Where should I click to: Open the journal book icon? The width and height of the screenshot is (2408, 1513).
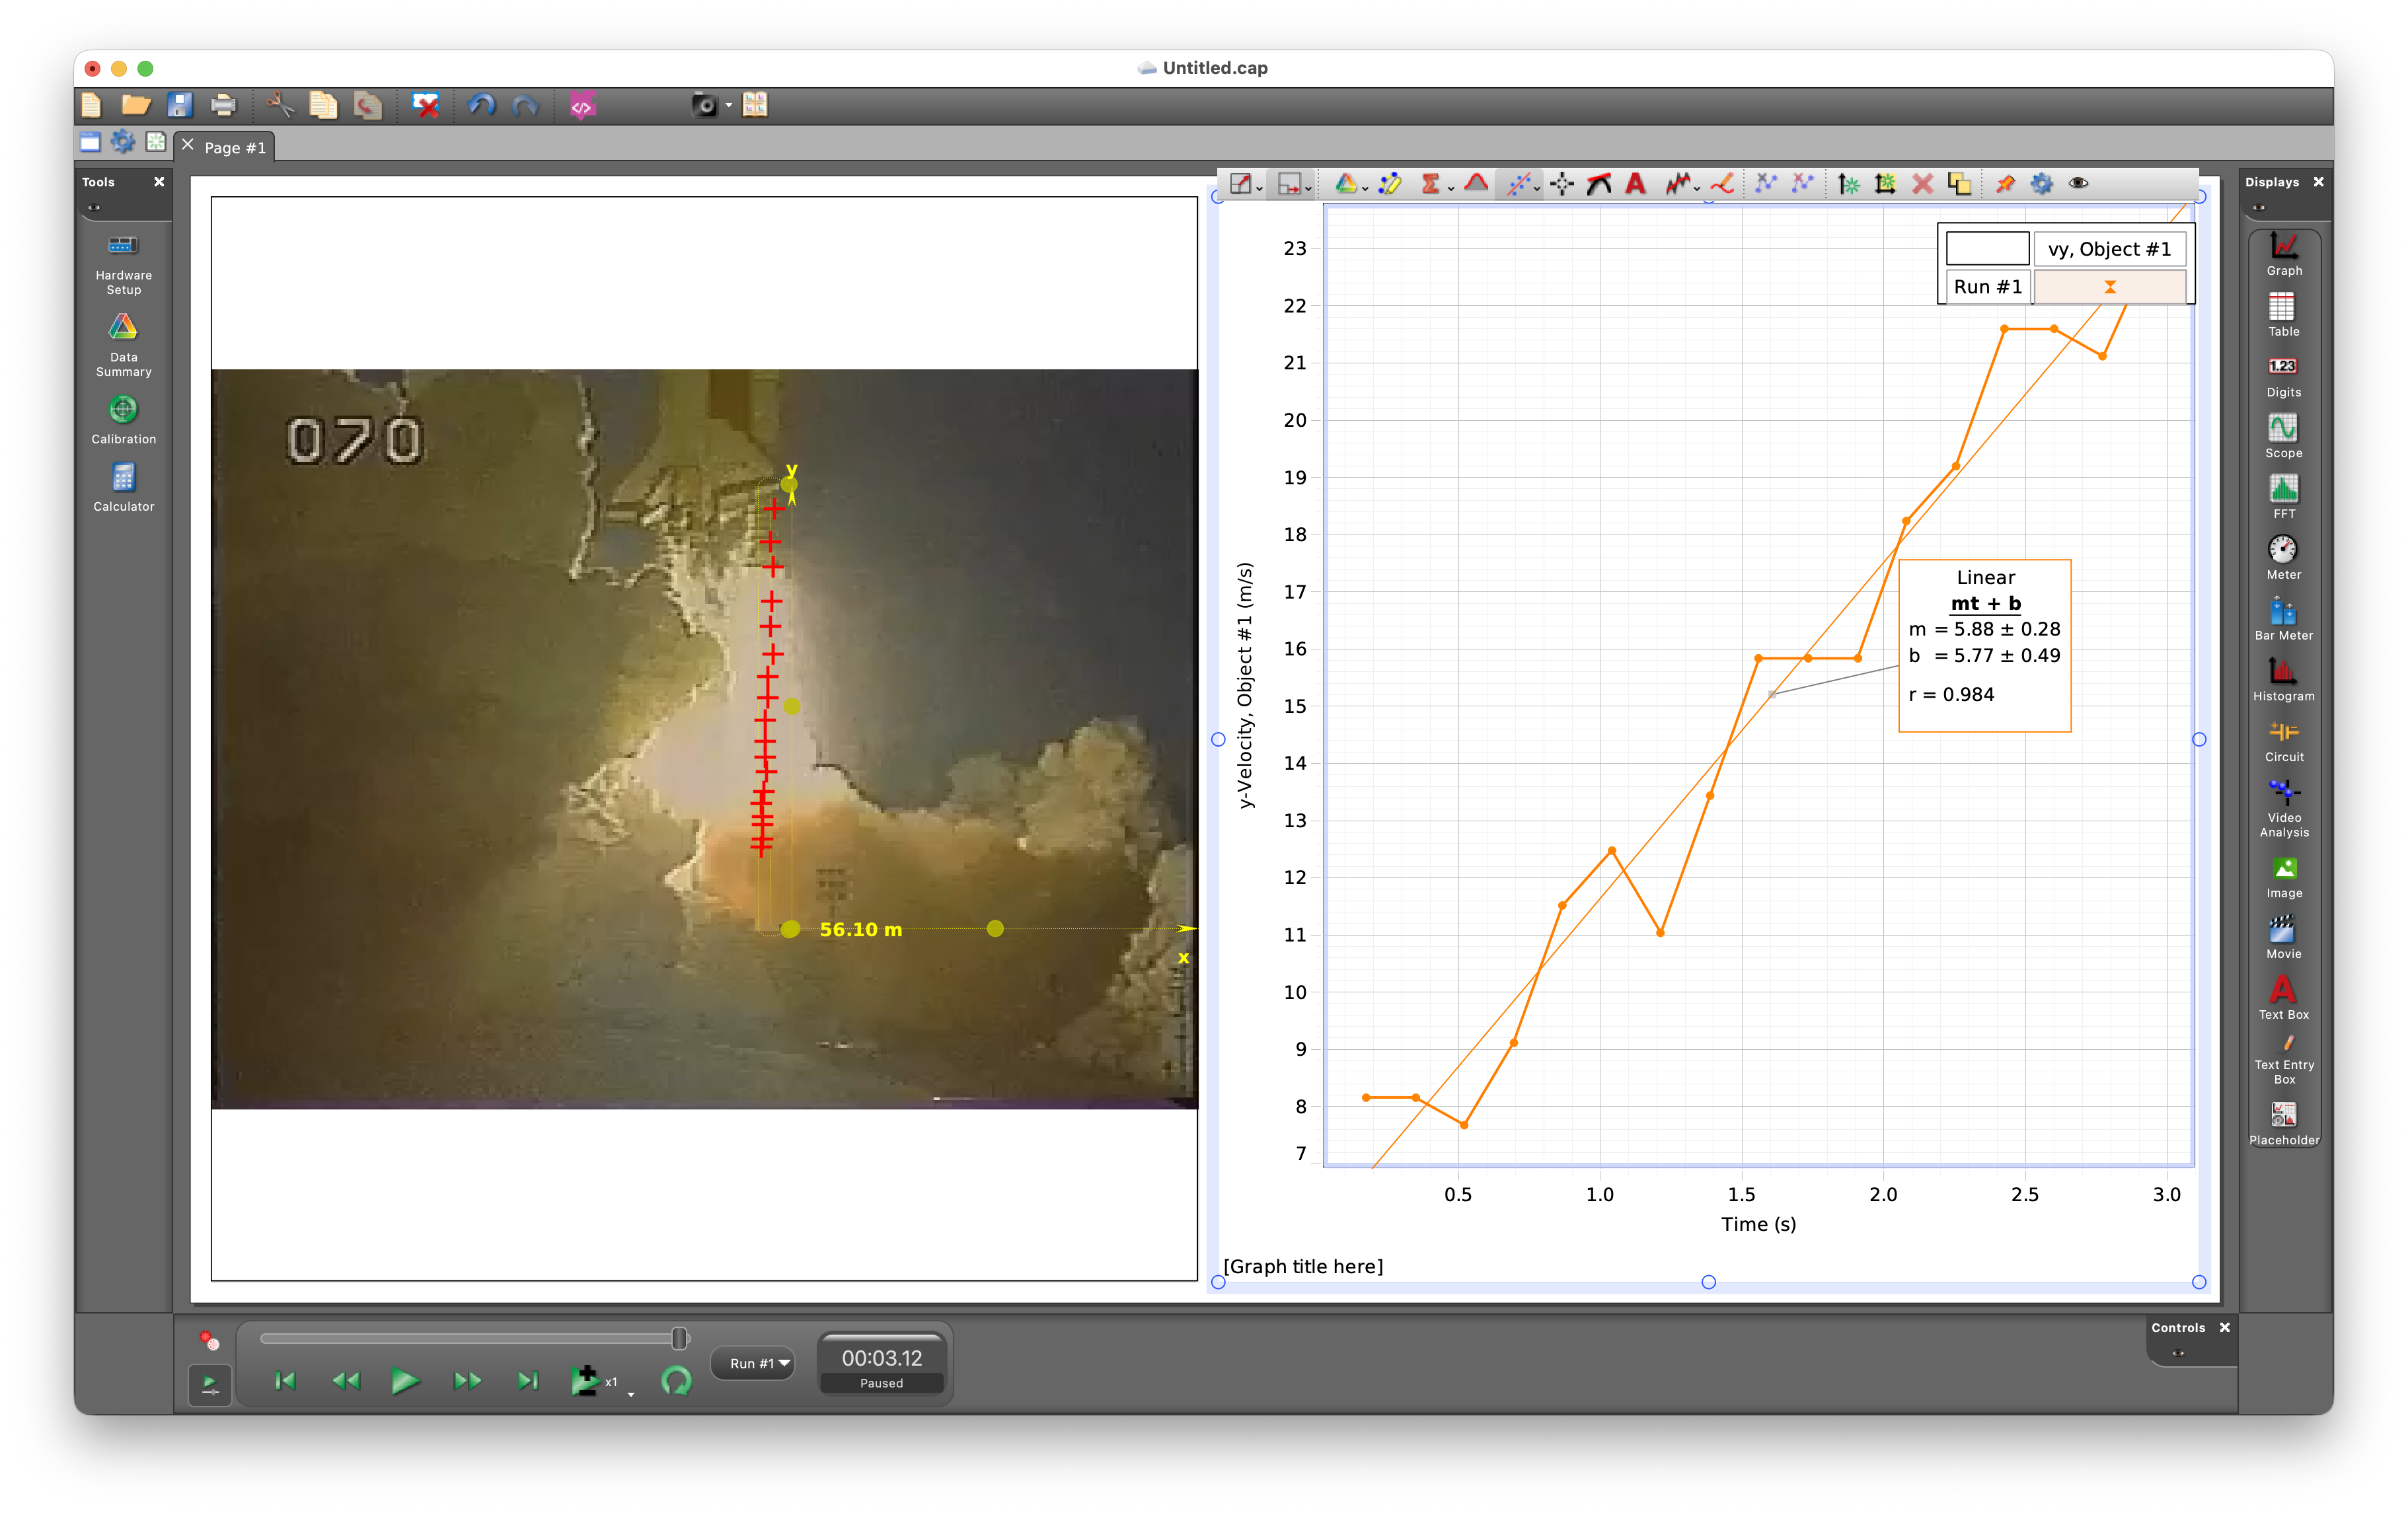click(755, 105)
